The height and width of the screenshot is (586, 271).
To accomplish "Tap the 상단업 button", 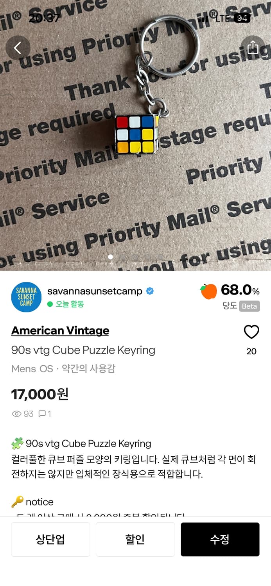I will pos(50,540).
